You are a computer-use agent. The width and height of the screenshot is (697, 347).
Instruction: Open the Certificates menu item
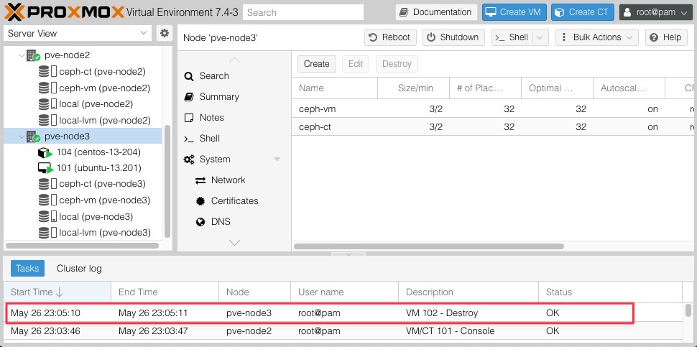pos(234,201)
